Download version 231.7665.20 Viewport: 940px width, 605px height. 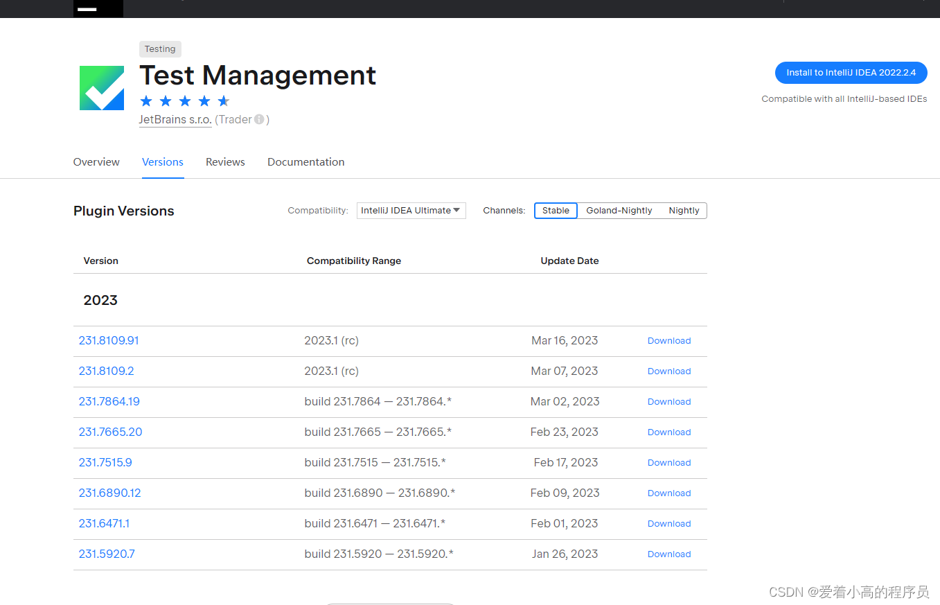coord(669,432)
